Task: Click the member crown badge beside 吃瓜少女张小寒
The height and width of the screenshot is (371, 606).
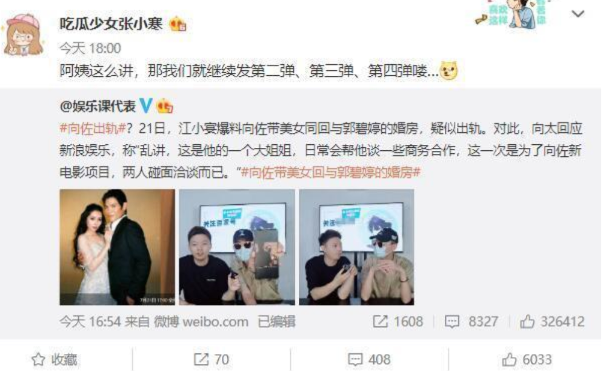Action: point(178,24)
